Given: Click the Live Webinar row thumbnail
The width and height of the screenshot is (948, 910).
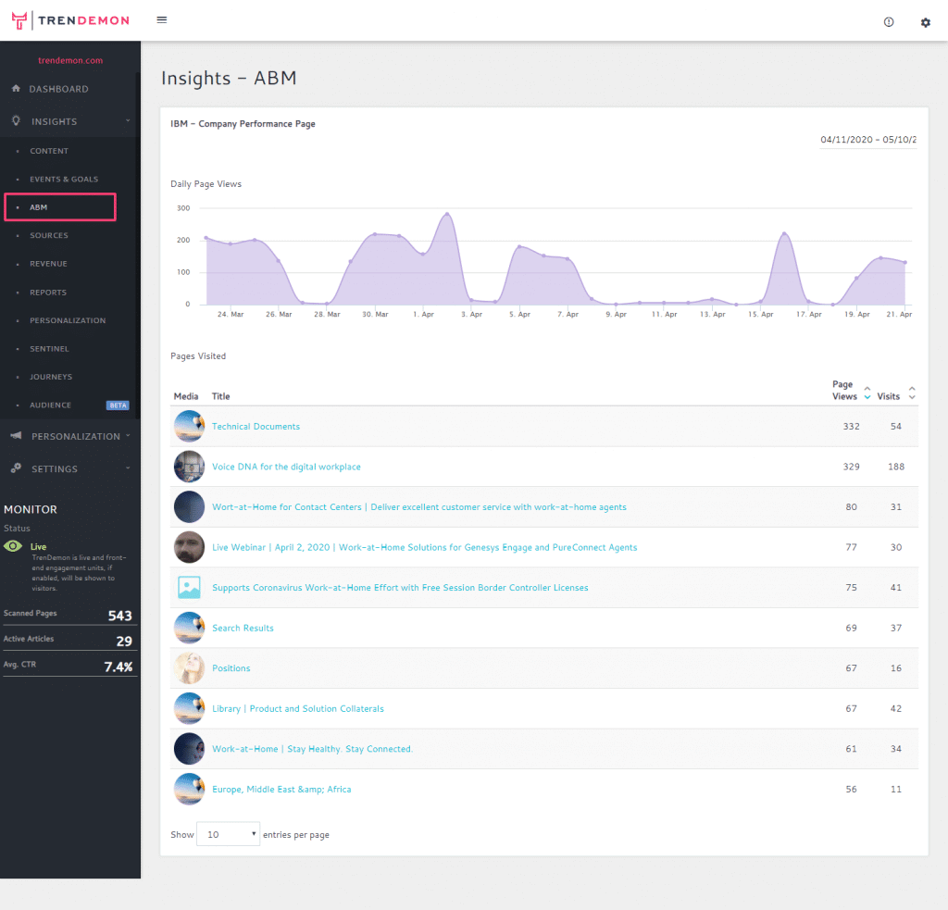Looking at the screenshot, I should pyautogui.click(x=189, y=547).
